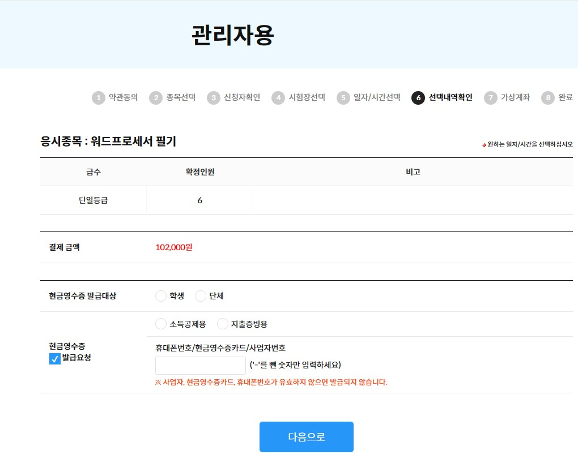The width and height of the screenshot is (578, 459).
Task: Click step 7 가상계좌 number icon
Action: tap(491, 98)
